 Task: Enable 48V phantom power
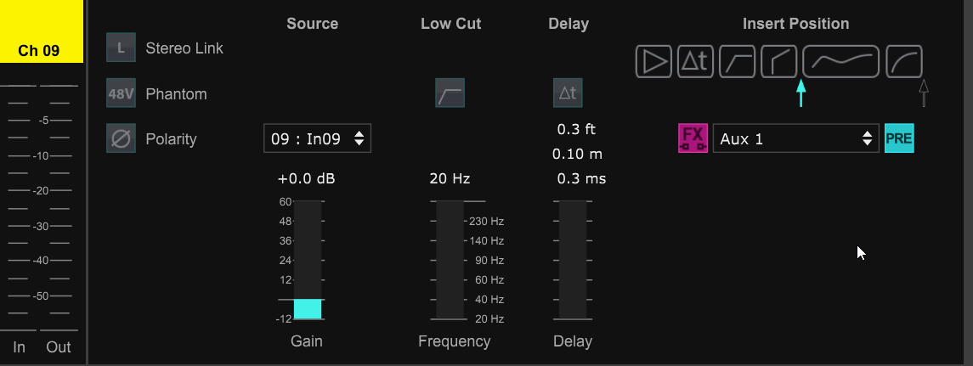(x=121, y=93)
